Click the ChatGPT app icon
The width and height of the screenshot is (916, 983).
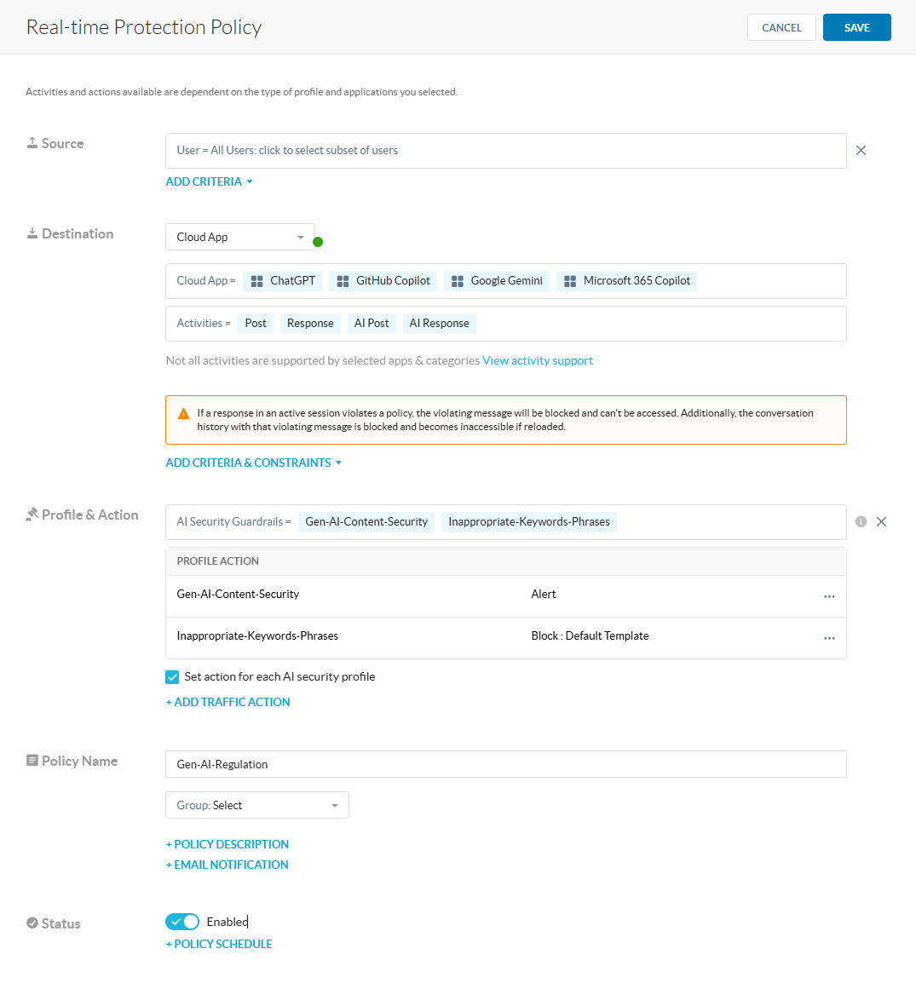256,280
